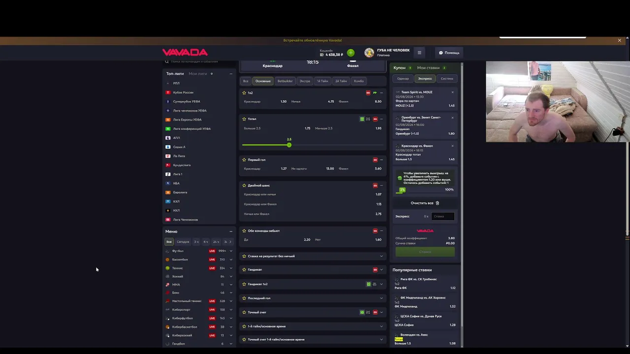Open the hamburger menu in the header

click(x=419, y=53)
